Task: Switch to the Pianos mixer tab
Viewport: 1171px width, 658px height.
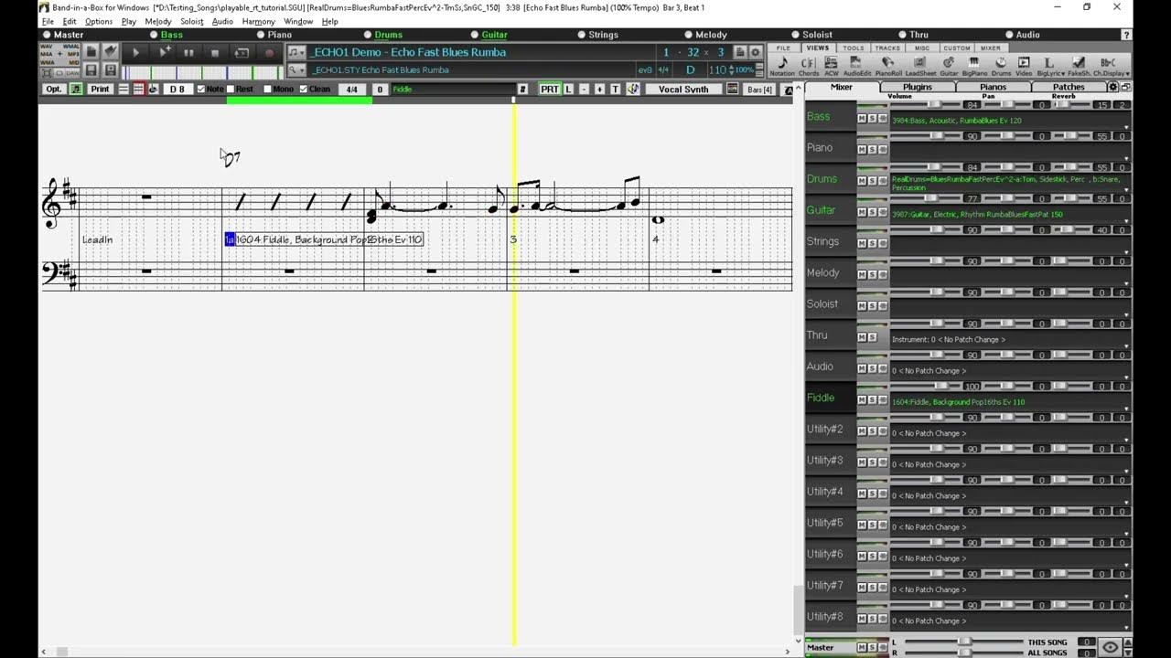Action: click(x=993, y=87)
